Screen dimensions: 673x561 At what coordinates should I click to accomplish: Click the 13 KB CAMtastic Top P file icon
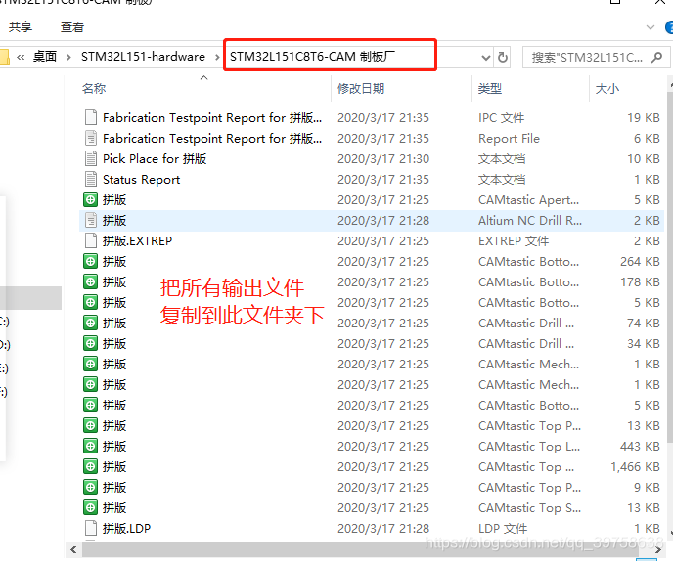tap(91, 425)
